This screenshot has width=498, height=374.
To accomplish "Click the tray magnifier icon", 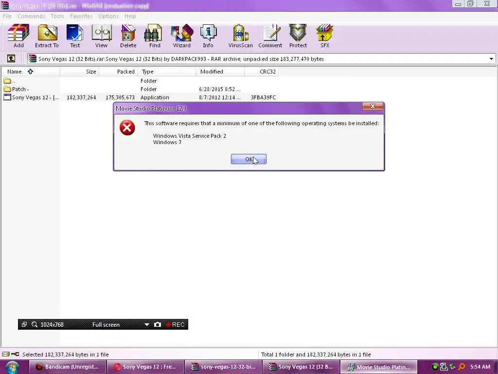I will point(462,367).
